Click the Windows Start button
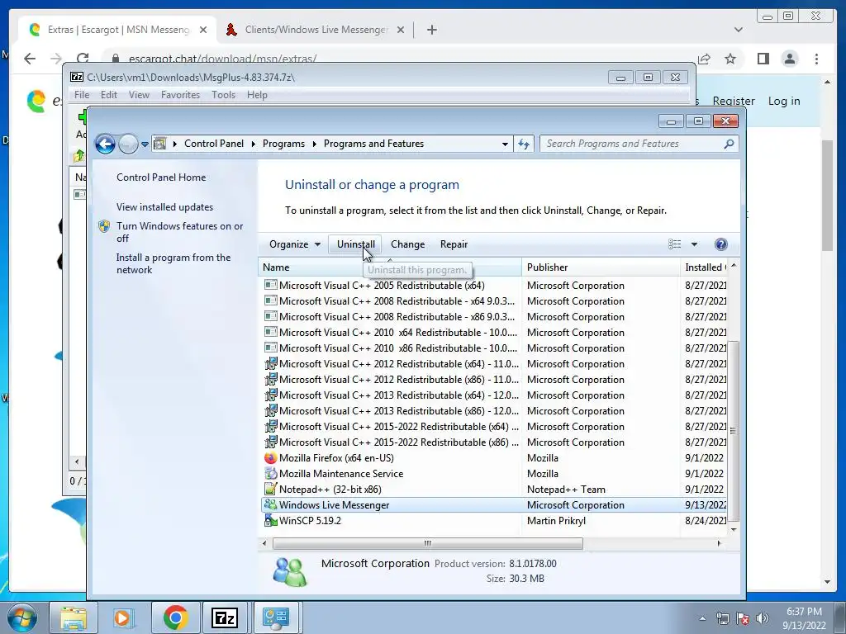The width and height of the screenshot is (846, 634). 22,617
